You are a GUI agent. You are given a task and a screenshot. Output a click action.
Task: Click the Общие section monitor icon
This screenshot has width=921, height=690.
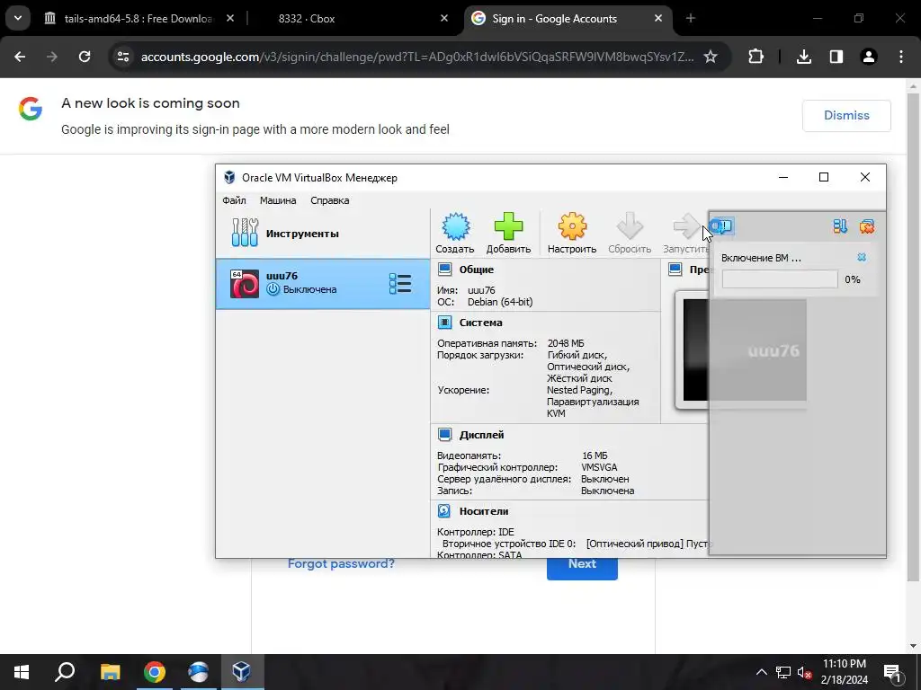pos(444,270)
